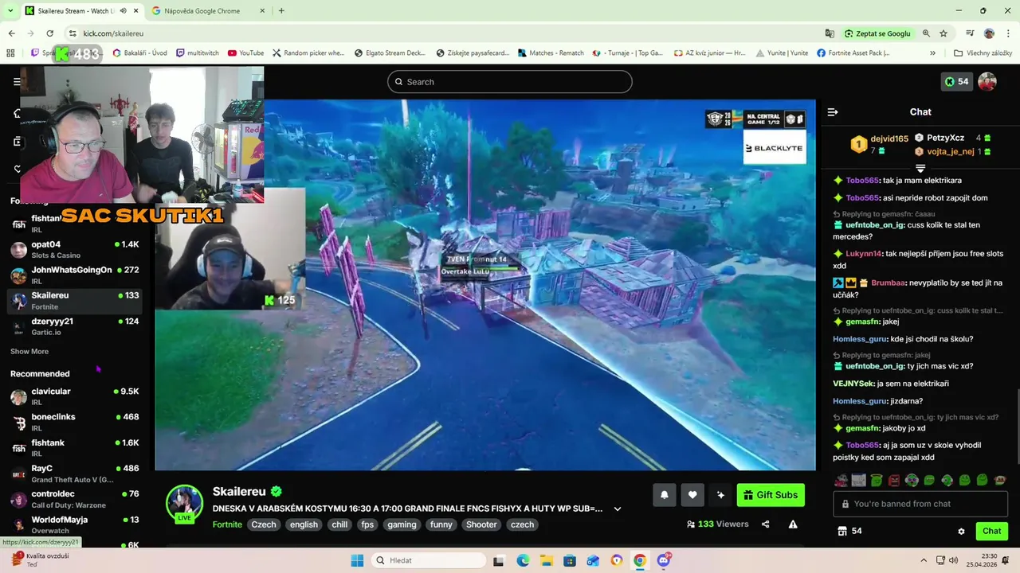Click the banned chat input box

920,504
